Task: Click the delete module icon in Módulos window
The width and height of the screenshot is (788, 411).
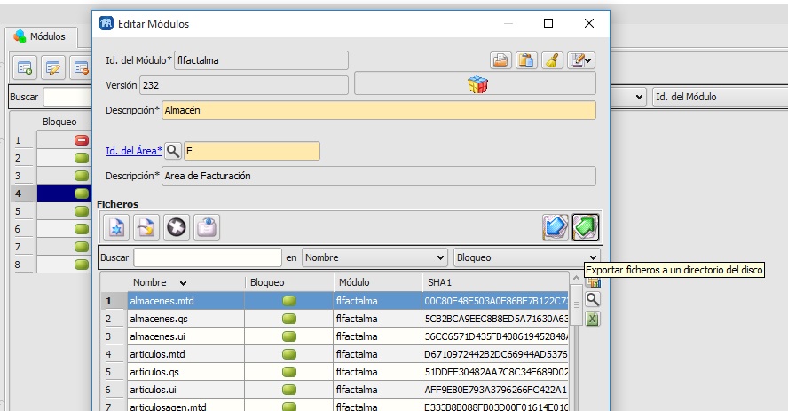Action: click(81, 67)
